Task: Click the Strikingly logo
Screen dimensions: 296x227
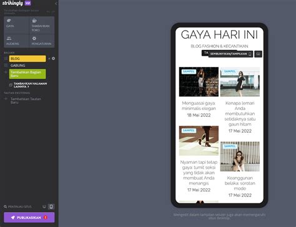Action: [12, 3]
